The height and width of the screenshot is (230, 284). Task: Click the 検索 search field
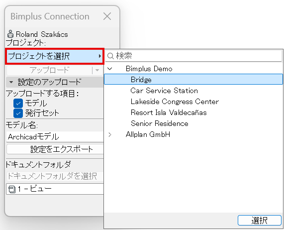coord(193,56)
